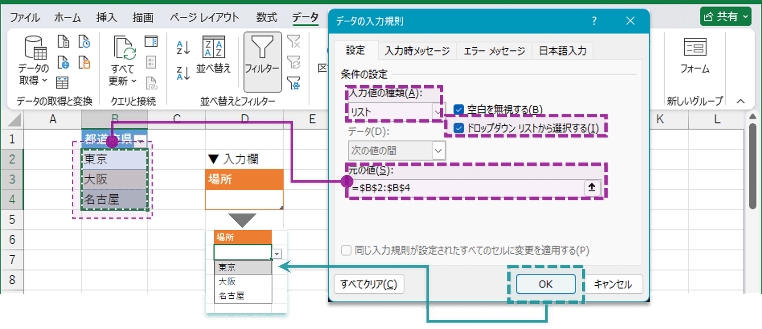Click the From Table/Range icon
Viewport: 762px width, 329px height.
pos(62,83)
